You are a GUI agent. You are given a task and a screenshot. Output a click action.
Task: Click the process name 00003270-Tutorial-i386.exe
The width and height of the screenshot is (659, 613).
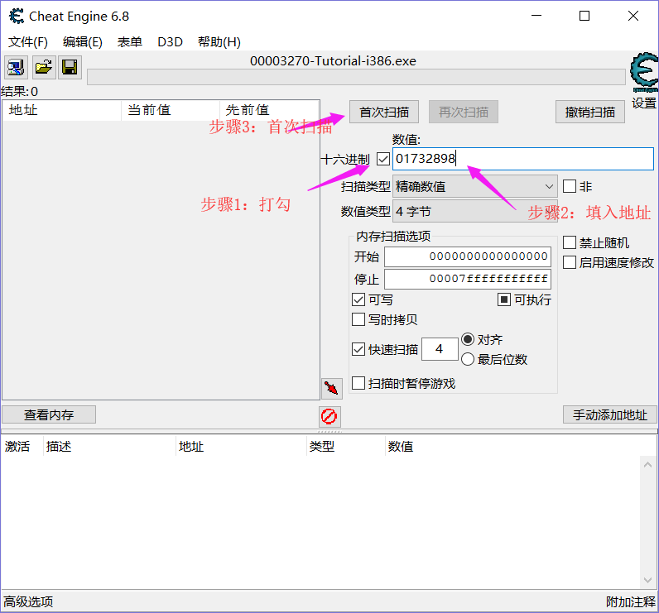(x=333, y=61)
